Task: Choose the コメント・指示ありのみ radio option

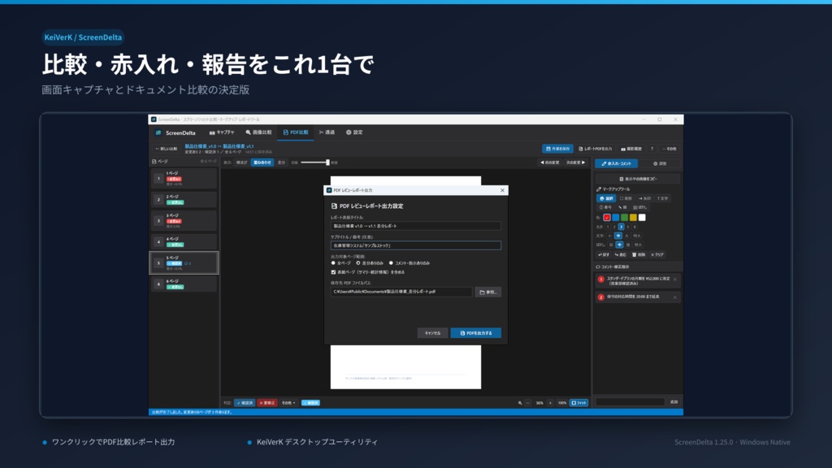Action: point(409,263)
